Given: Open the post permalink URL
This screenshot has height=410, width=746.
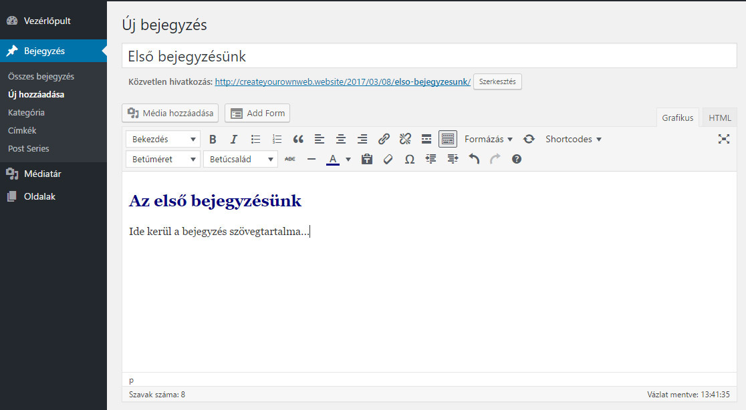Looking at the screenshot, I should tap(342, 81).
